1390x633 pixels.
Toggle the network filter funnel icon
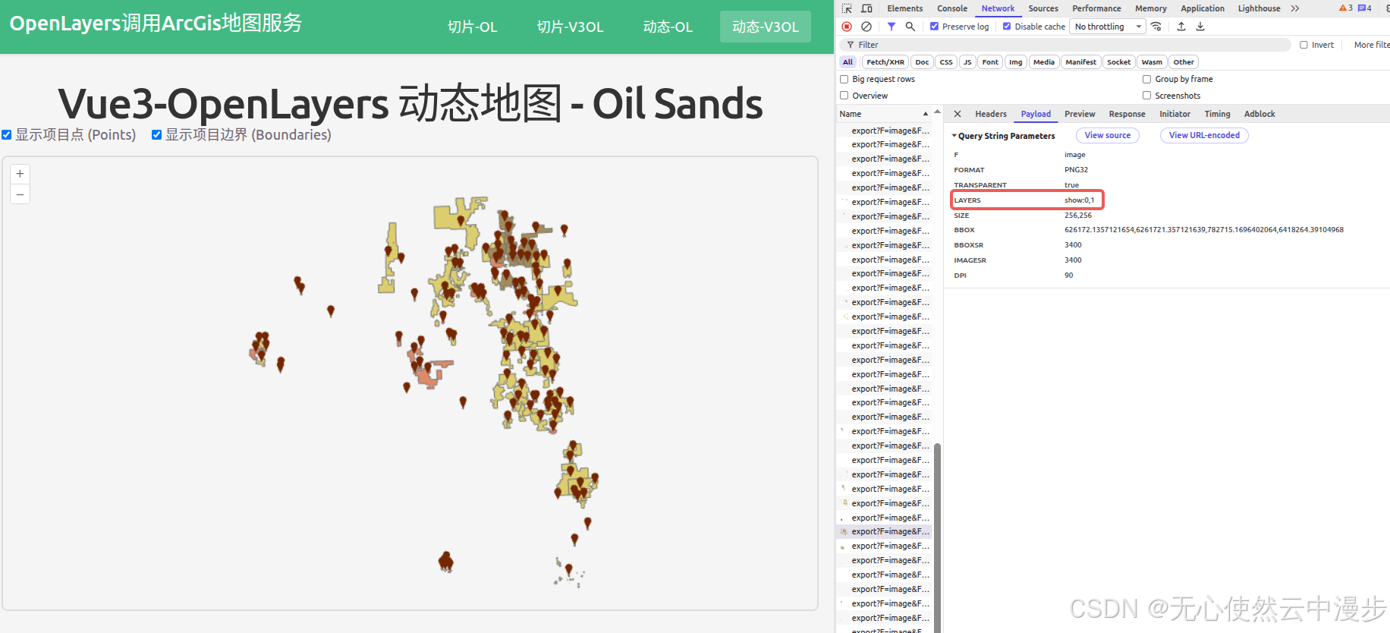pos(892,27)
